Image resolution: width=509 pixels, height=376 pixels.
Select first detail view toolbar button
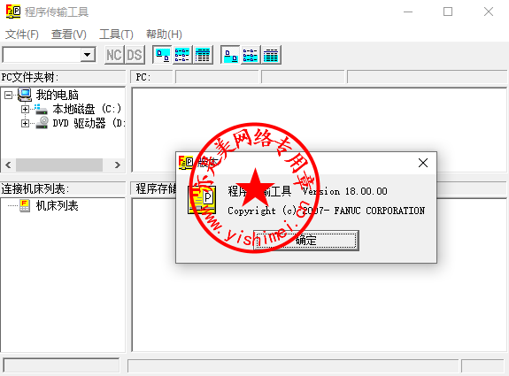pyautogui.click(x=203, y=55)
